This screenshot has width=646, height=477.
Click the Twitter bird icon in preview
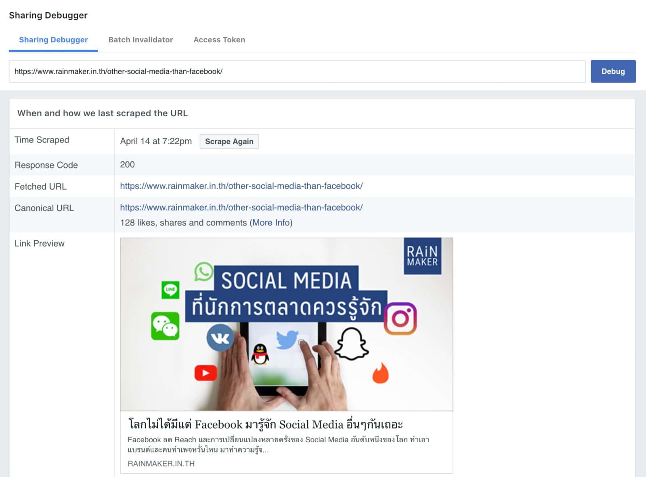click(287, 339)
